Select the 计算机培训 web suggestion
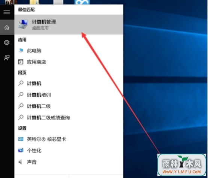 pyautogui.click(x=69, y=95)
